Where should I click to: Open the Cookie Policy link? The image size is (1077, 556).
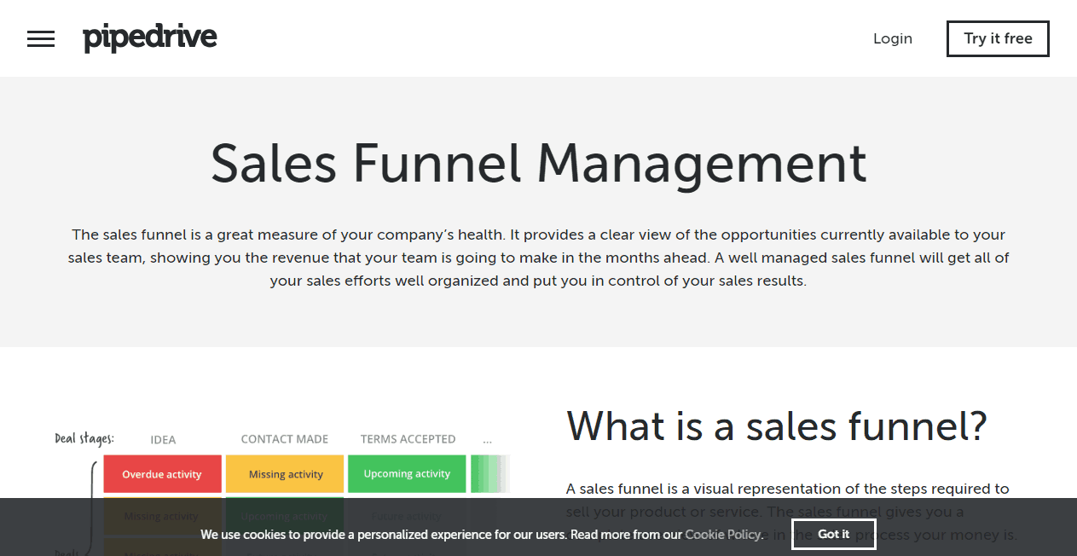[722, 535]
